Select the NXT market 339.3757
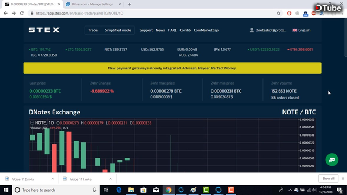This screenshot has height=195, width=347. (115, 49)
